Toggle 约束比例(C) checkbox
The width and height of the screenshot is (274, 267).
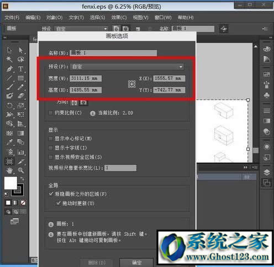pyautogui.click(x=51, y=113)
